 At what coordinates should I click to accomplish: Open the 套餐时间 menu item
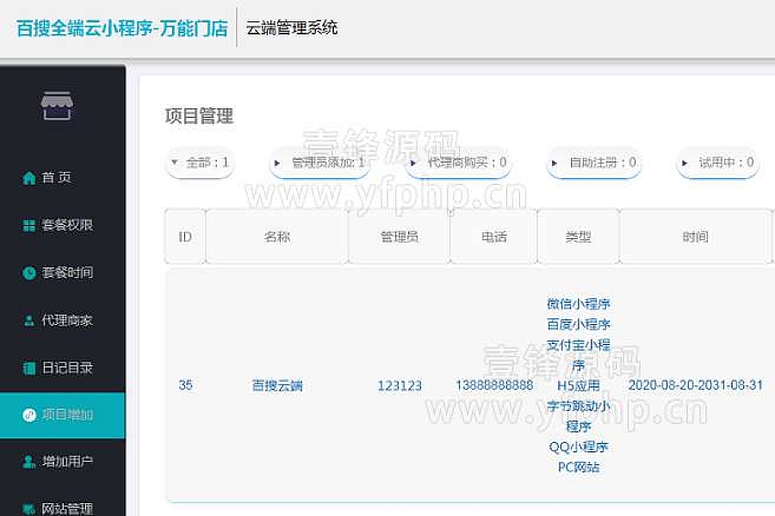tap(67, 273)
